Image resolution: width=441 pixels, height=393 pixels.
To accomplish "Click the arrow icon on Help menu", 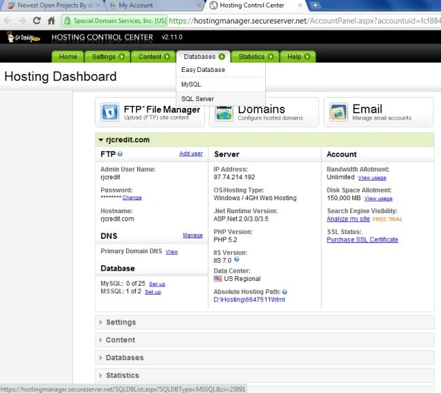I will [x=307, y=56].
